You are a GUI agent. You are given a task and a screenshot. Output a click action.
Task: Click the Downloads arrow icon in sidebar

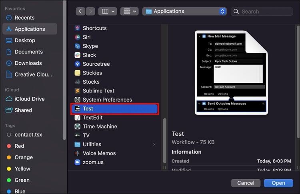click(9, 63)
